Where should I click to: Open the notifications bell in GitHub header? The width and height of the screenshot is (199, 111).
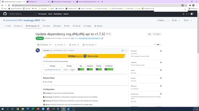[x=183, y=14]
